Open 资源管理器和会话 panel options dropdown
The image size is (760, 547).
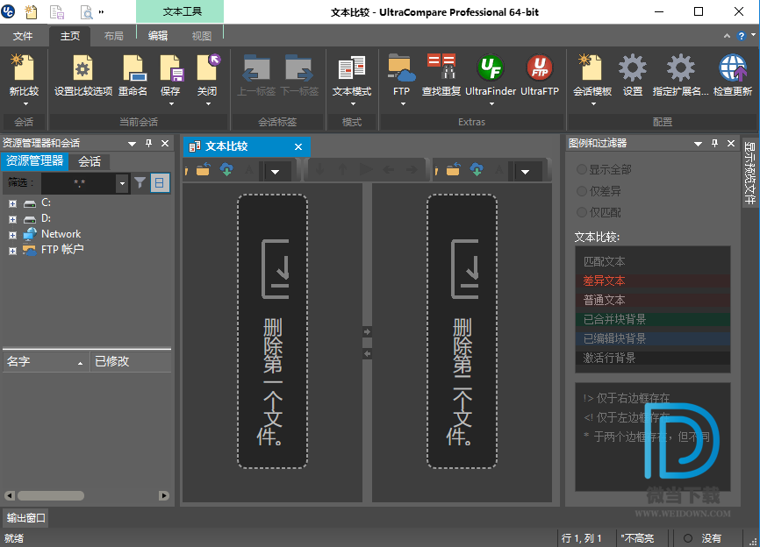tap(132, 144)
